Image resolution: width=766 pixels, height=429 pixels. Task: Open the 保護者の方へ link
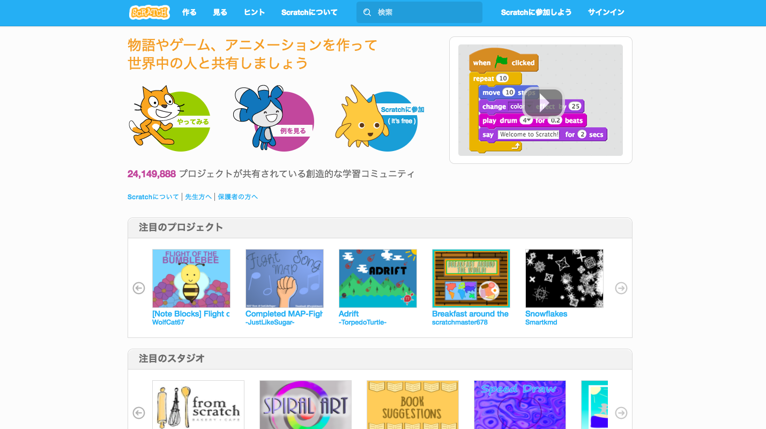pyautogui.click(x=238, y=197)
